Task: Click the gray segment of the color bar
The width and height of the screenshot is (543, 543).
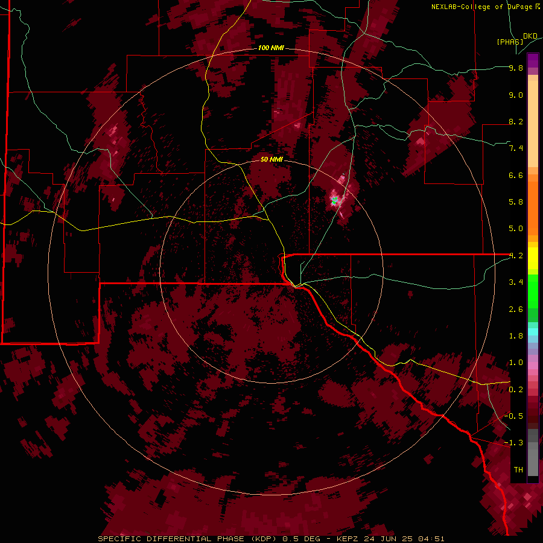Action: [x=533, y=453]
